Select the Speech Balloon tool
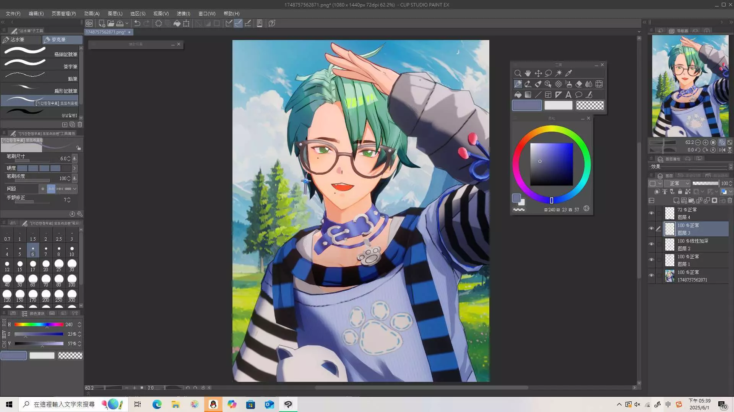The image size is (734, 412). (x=579, y=95)
